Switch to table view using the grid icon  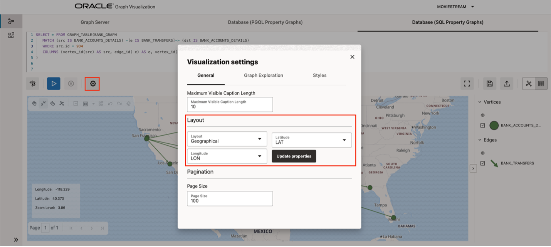tap(541, 83)
